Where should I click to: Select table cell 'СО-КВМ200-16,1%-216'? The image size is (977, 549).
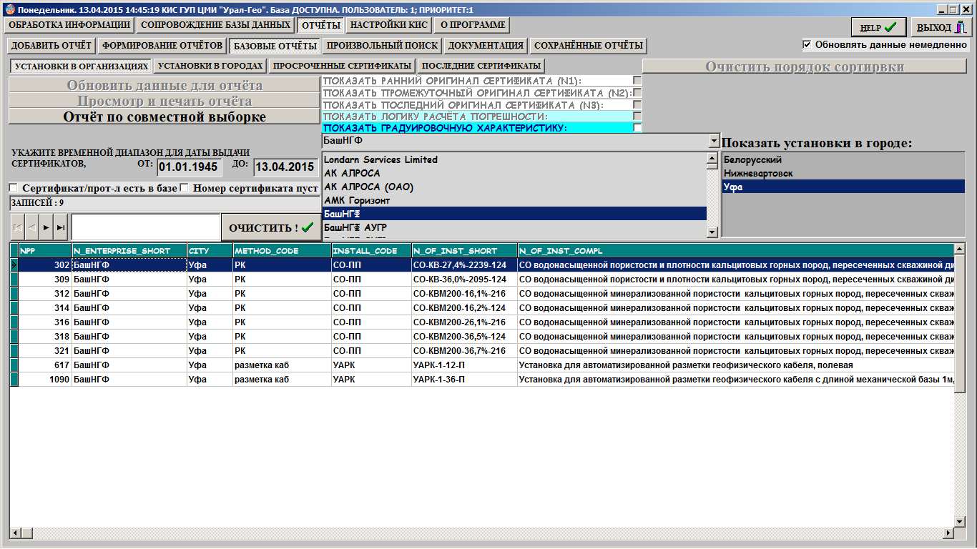pyautogui.click(x=464, y=294)
